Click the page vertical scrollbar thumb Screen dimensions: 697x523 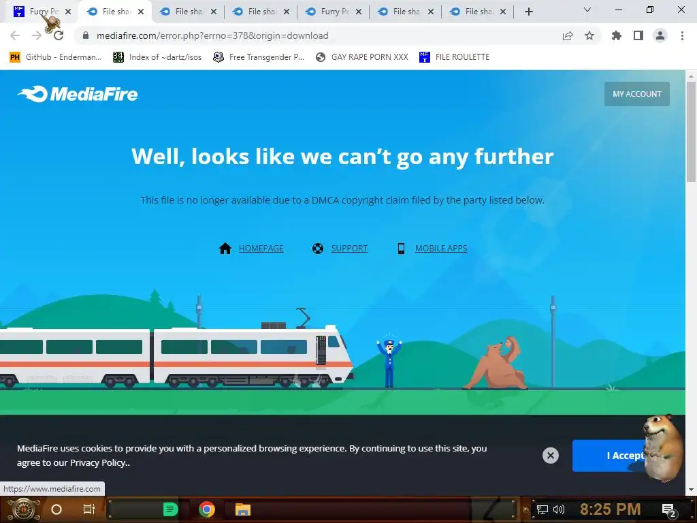[x=691, y=131]
